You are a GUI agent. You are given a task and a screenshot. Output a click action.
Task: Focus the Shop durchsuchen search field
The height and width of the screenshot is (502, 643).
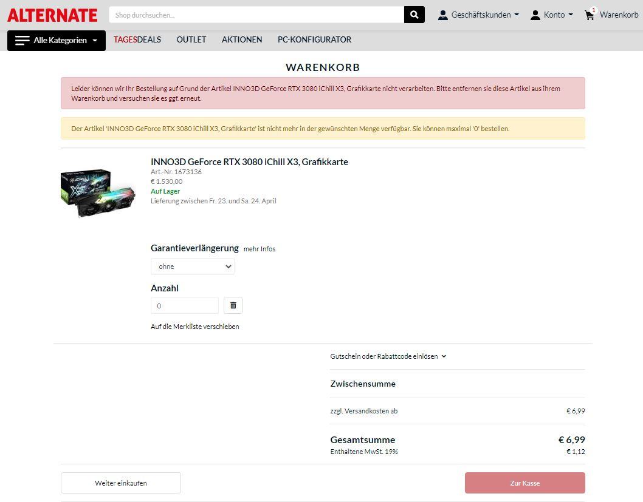(x=256, y=15)
